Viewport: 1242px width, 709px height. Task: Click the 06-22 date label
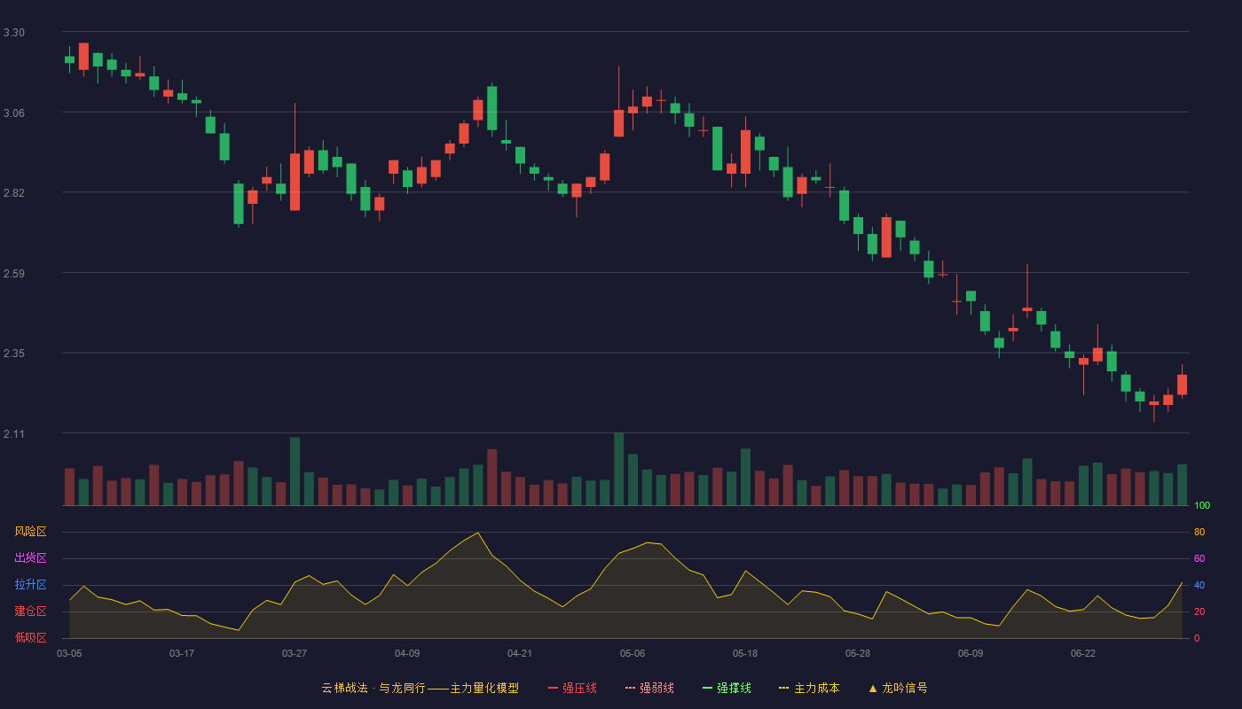click(x=1083, y=653)
